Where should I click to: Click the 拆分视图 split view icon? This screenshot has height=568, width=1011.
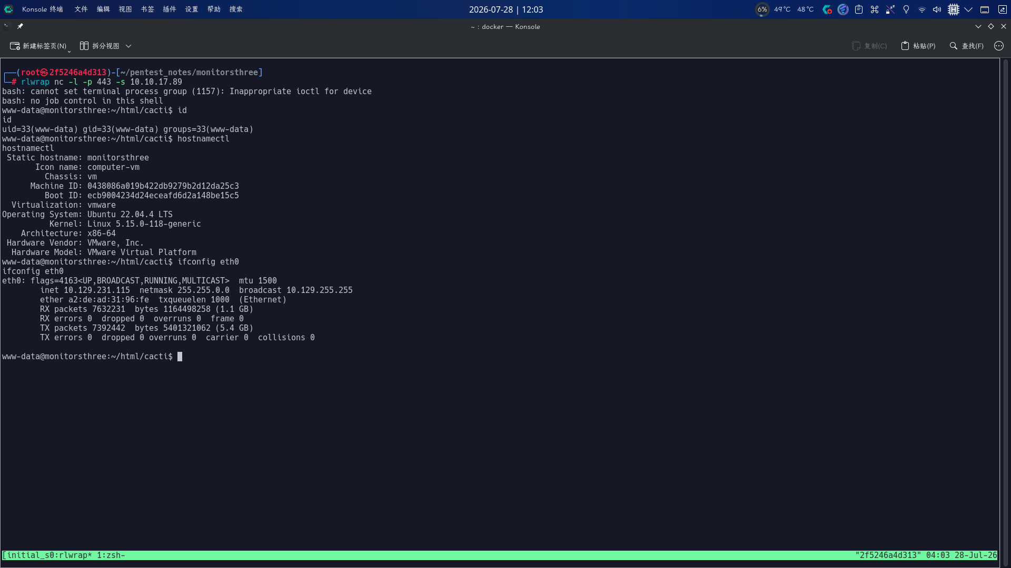(84, 46)
